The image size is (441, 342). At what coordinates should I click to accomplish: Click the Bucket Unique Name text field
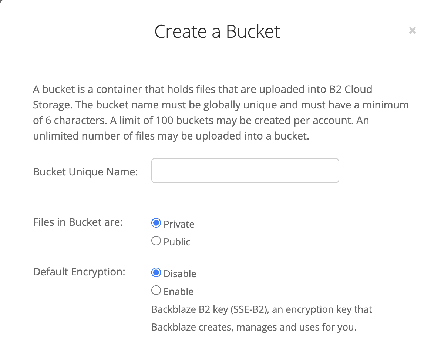tap(245, 171)
